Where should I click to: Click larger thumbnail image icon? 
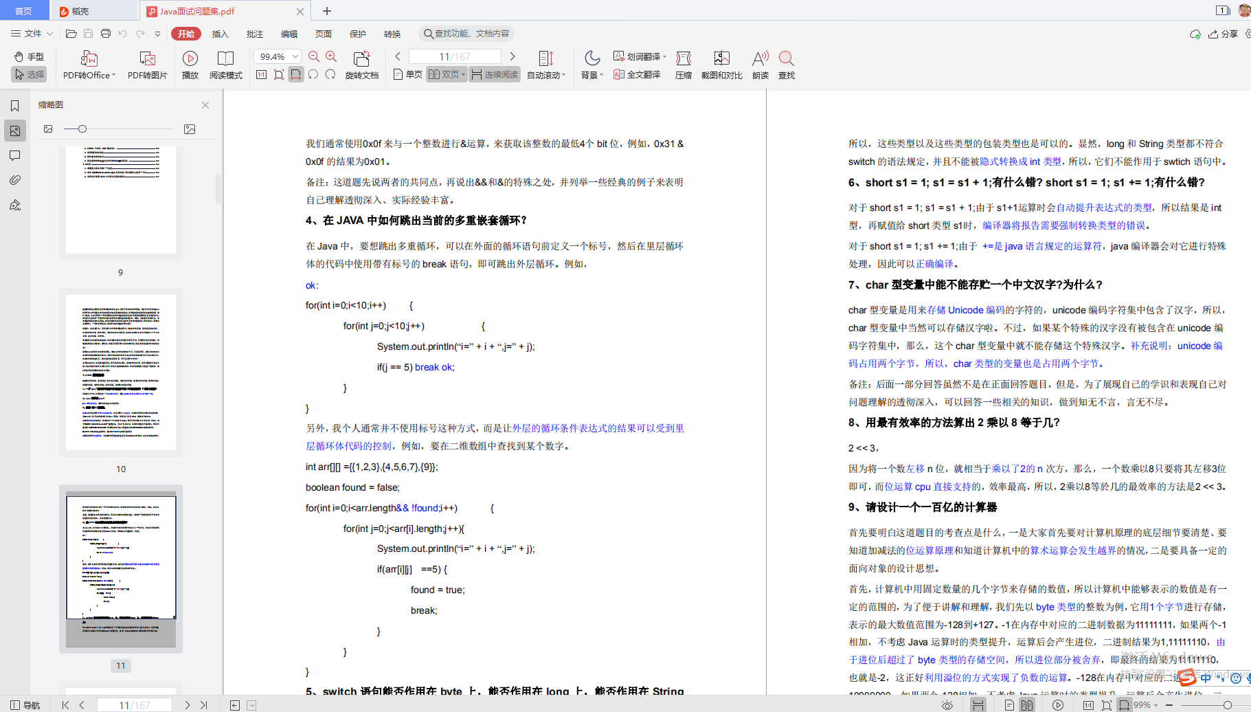[x=190, y=129]
